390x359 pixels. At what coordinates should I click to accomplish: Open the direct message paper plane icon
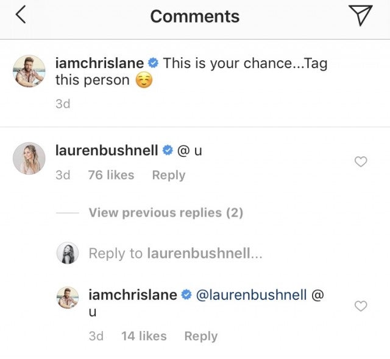point(362,16)
